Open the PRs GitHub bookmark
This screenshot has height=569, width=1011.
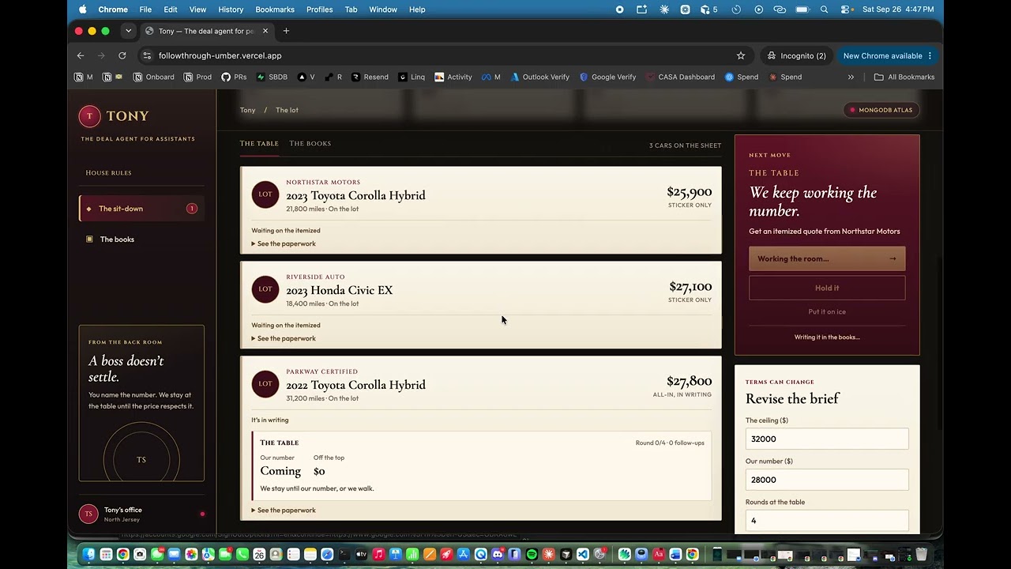[234, 77]
